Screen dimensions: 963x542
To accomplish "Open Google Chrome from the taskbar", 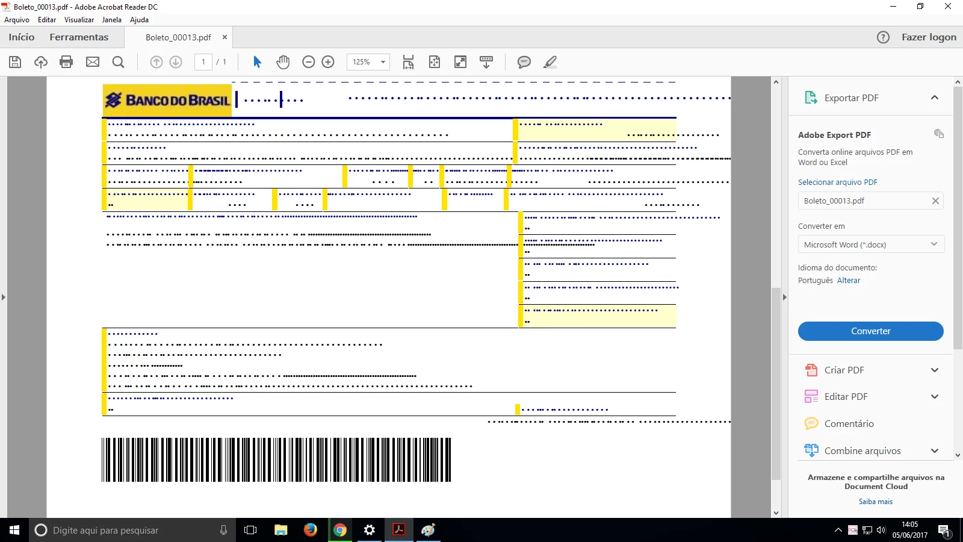I will tap(340, 530).
